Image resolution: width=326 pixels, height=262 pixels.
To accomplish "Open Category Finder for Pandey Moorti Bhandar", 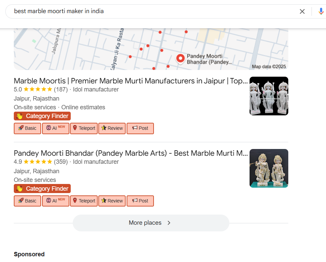I will point(42,189).
